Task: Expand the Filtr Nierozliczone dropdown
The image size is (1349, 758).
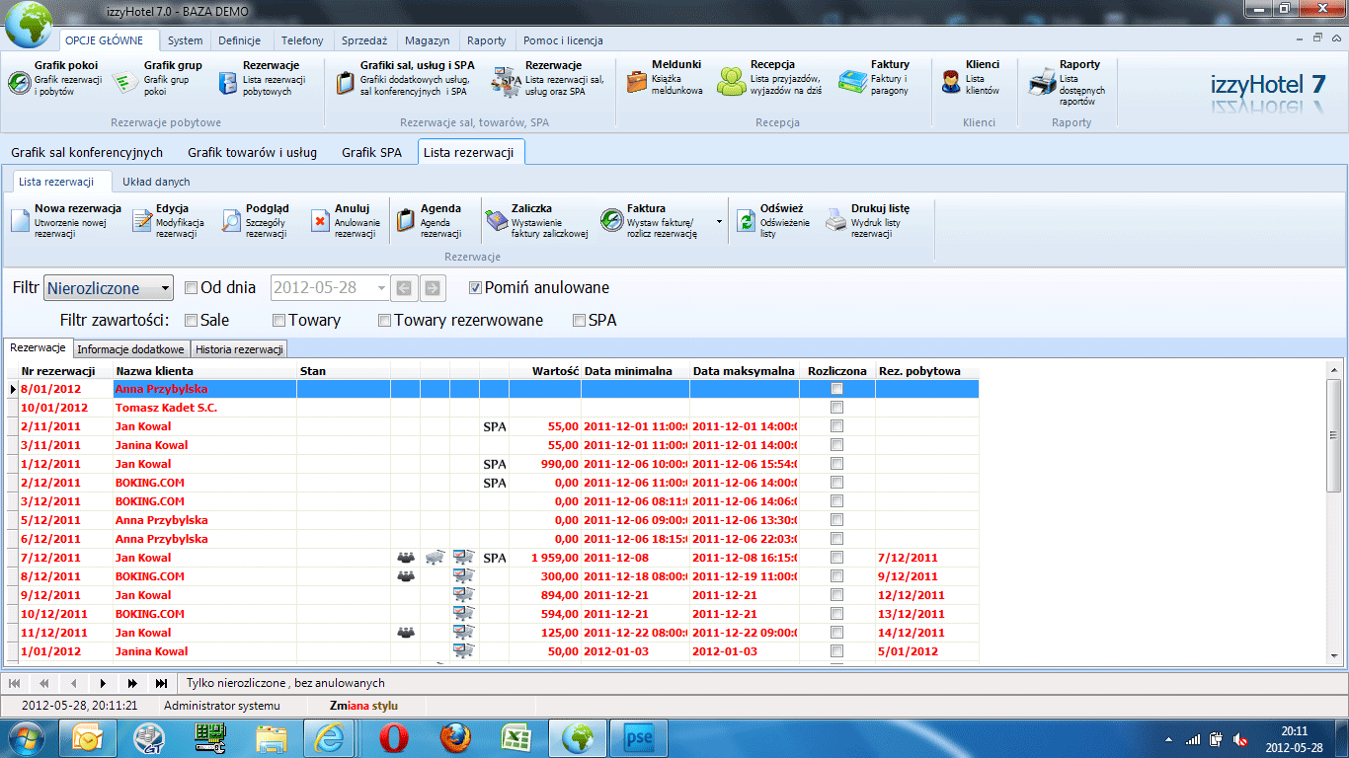Action: [164, 288]
